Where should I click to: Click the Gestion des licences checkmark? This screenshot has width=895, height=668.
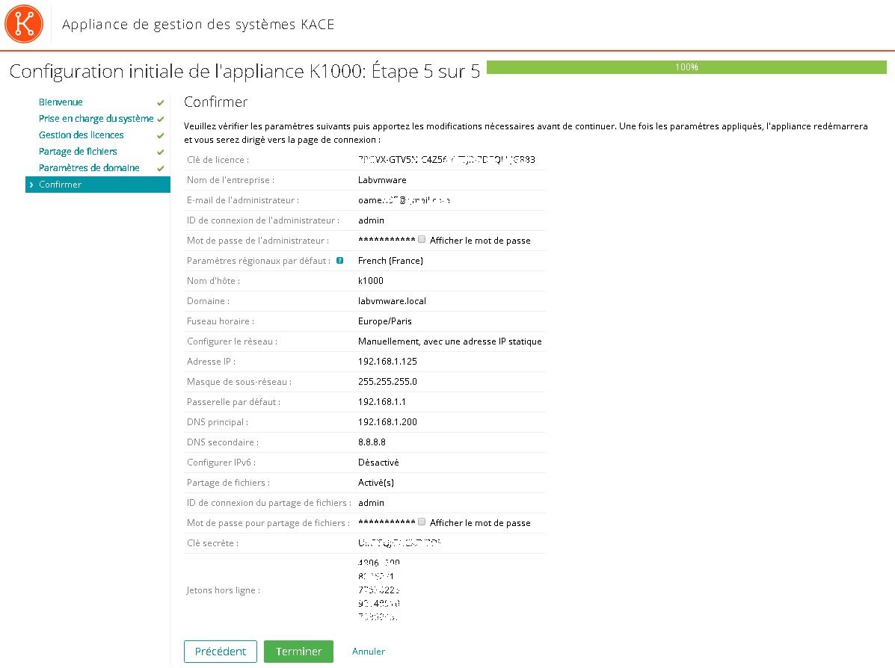pyautogui.click(x=161, y=136)
